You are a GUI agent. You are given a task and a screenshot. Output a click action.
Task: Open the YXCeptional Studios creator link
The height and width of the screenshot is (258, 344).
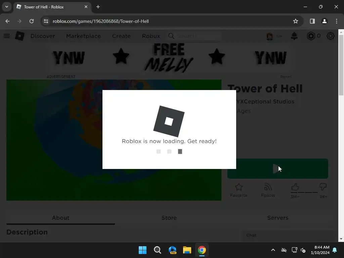tap(265, 101)
